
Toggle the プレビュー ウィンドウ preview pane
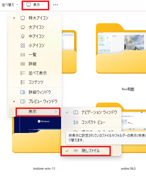click(x=35, y=101)
